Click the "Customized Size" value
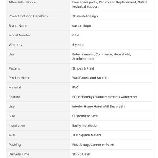158x158 pixels. pos(85,116)
